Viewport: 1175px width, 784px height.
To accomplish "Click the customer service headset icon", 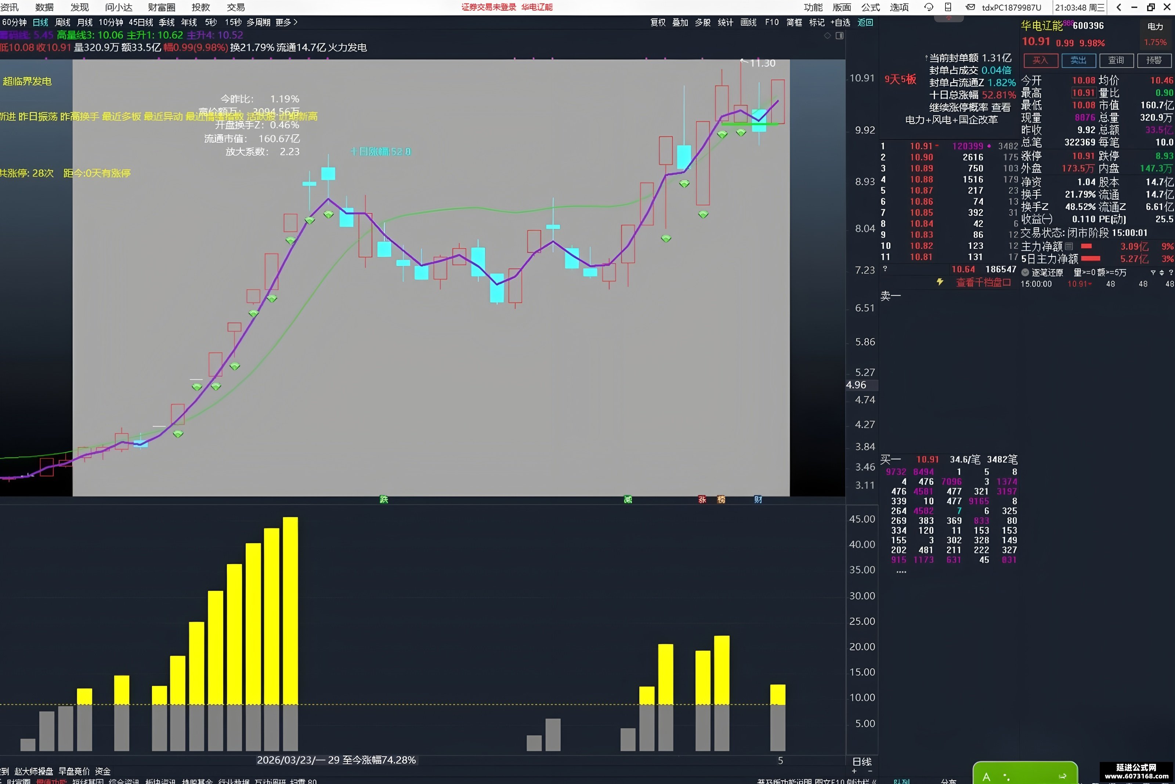I will [928, 7].
